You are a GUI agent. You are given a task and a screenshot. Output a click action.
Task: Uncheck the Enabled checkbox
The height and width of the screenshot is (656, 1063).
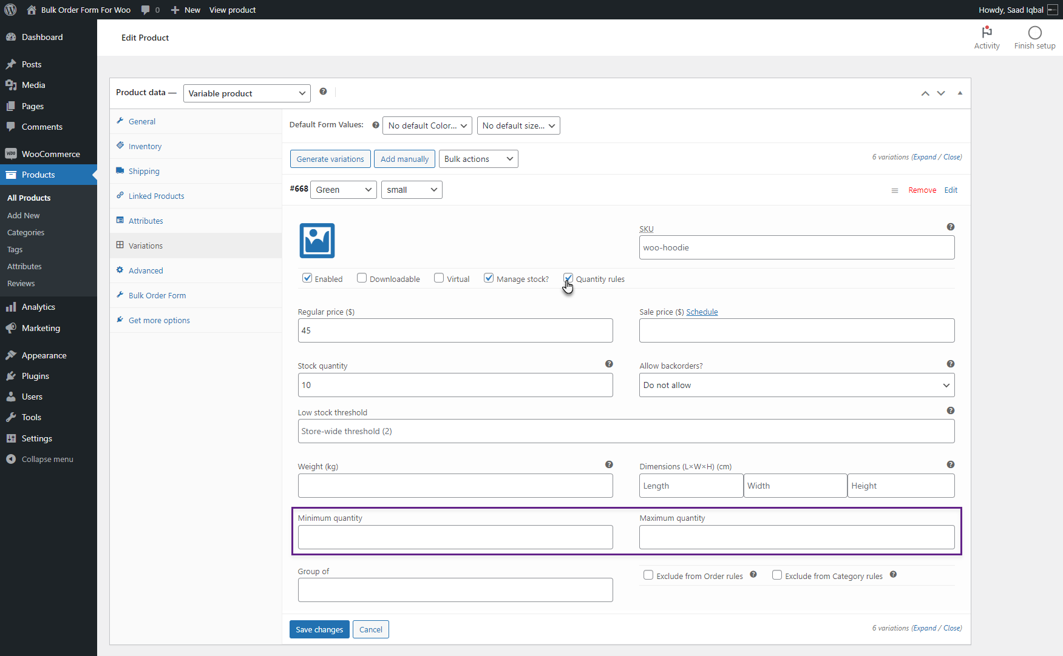pos(307,278)
